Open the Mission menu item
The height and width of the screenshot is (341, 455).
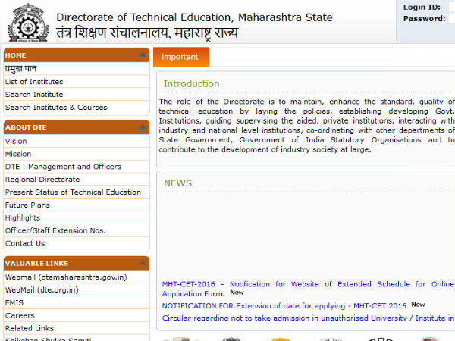[x=18, y=154]
